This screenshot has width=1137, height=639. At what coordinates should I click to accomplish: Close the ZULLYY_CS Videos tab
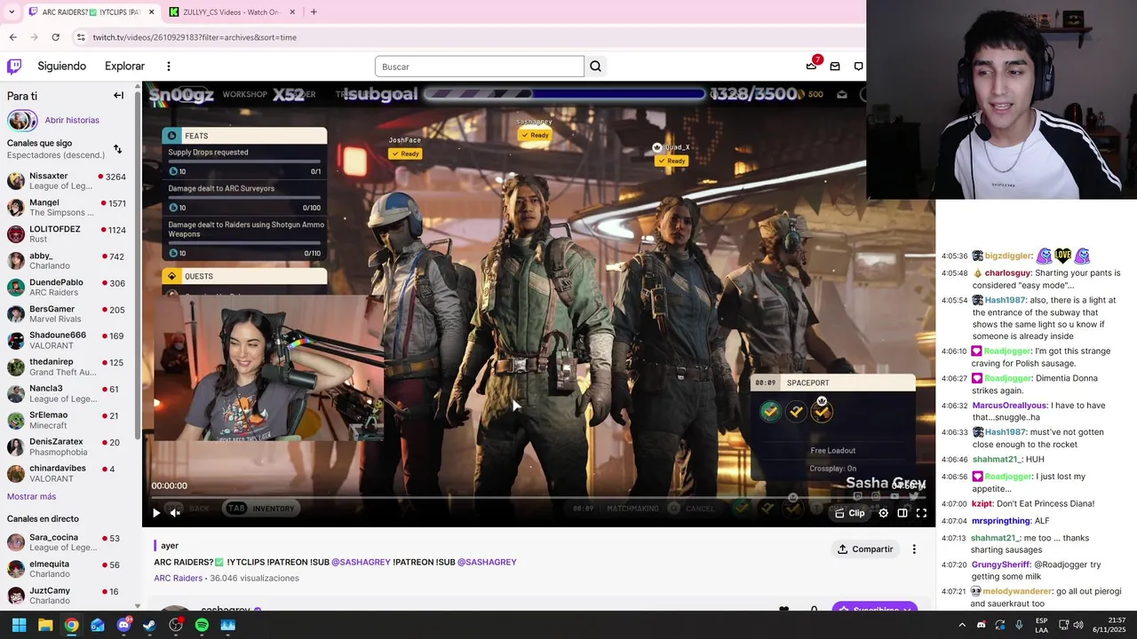292,12
